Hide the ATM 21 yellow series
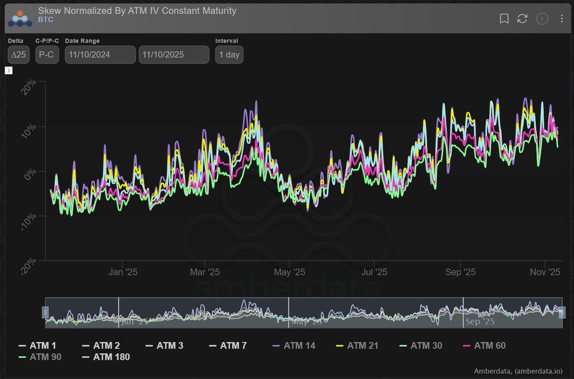The image size is (574, 379). (357, 345)
